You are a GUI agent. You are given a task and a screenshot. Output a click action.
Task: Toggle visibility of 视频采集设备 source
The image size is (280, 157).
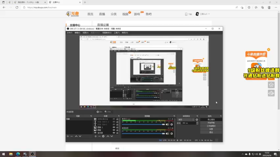pos(114,119)
